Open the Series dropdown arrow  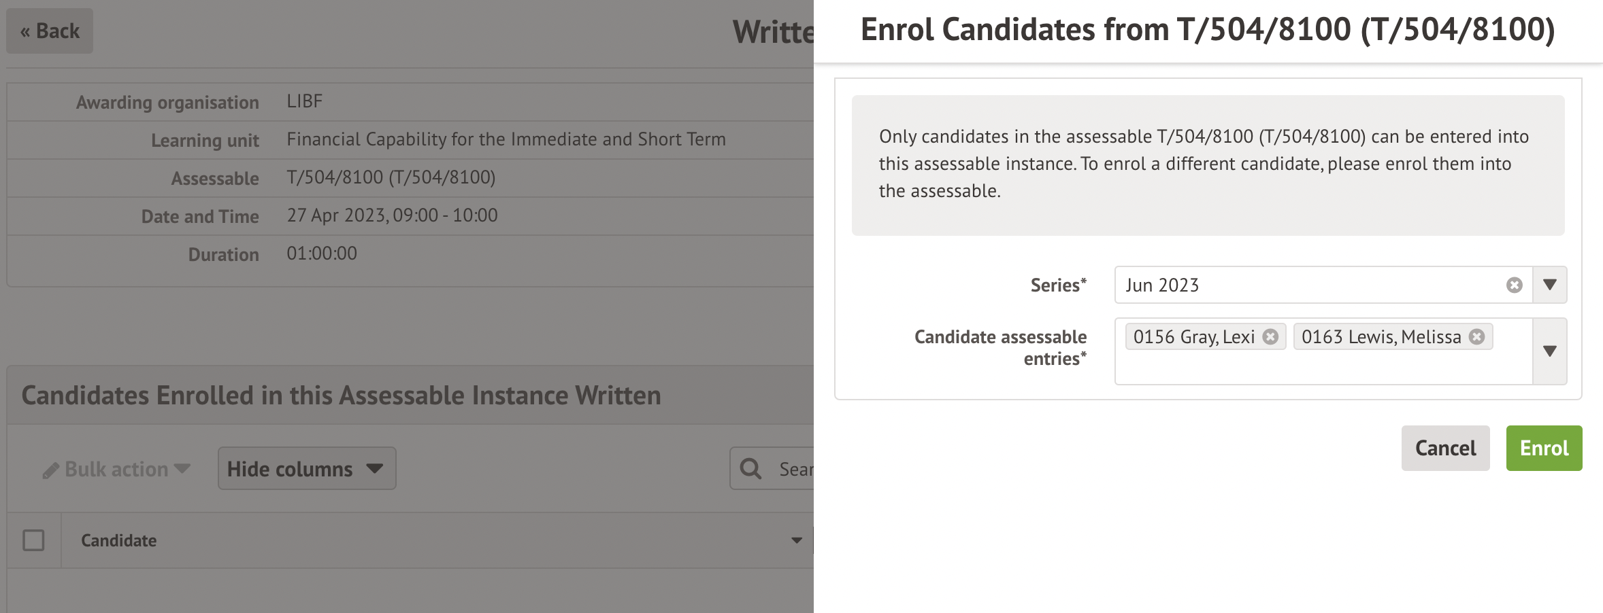tap(1550, 285)
